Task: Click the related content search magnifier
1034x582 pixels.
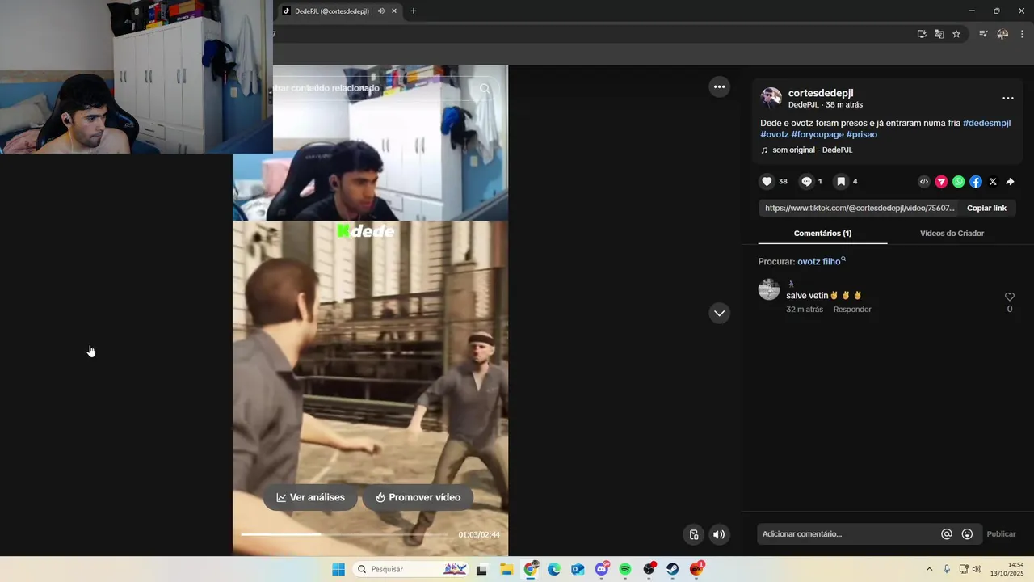Action: point(485,88)
